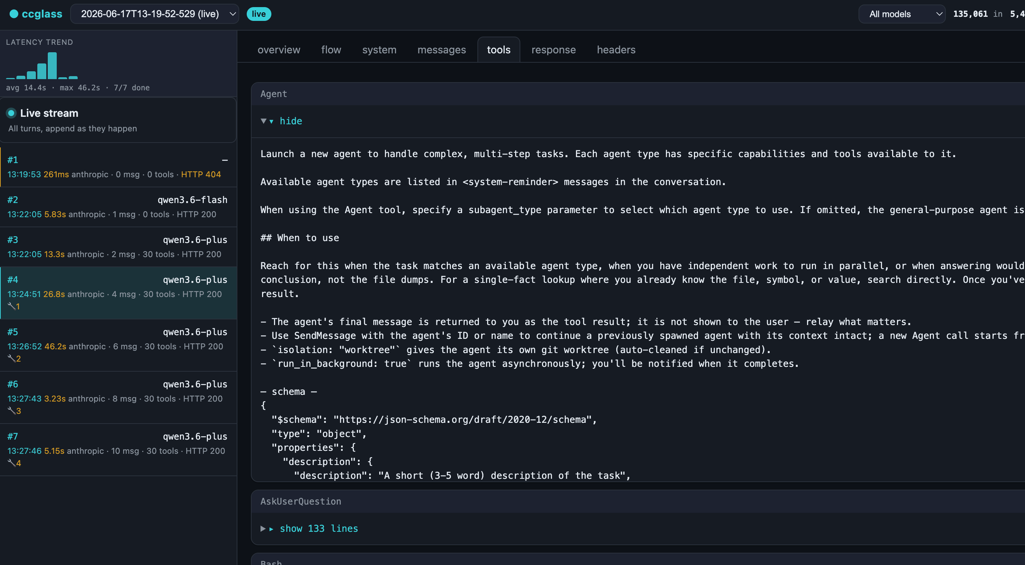Click the LATENCY TREND heading
Image resolution: width=1025 pixels, height=565 pixels.
pos(40,42)
